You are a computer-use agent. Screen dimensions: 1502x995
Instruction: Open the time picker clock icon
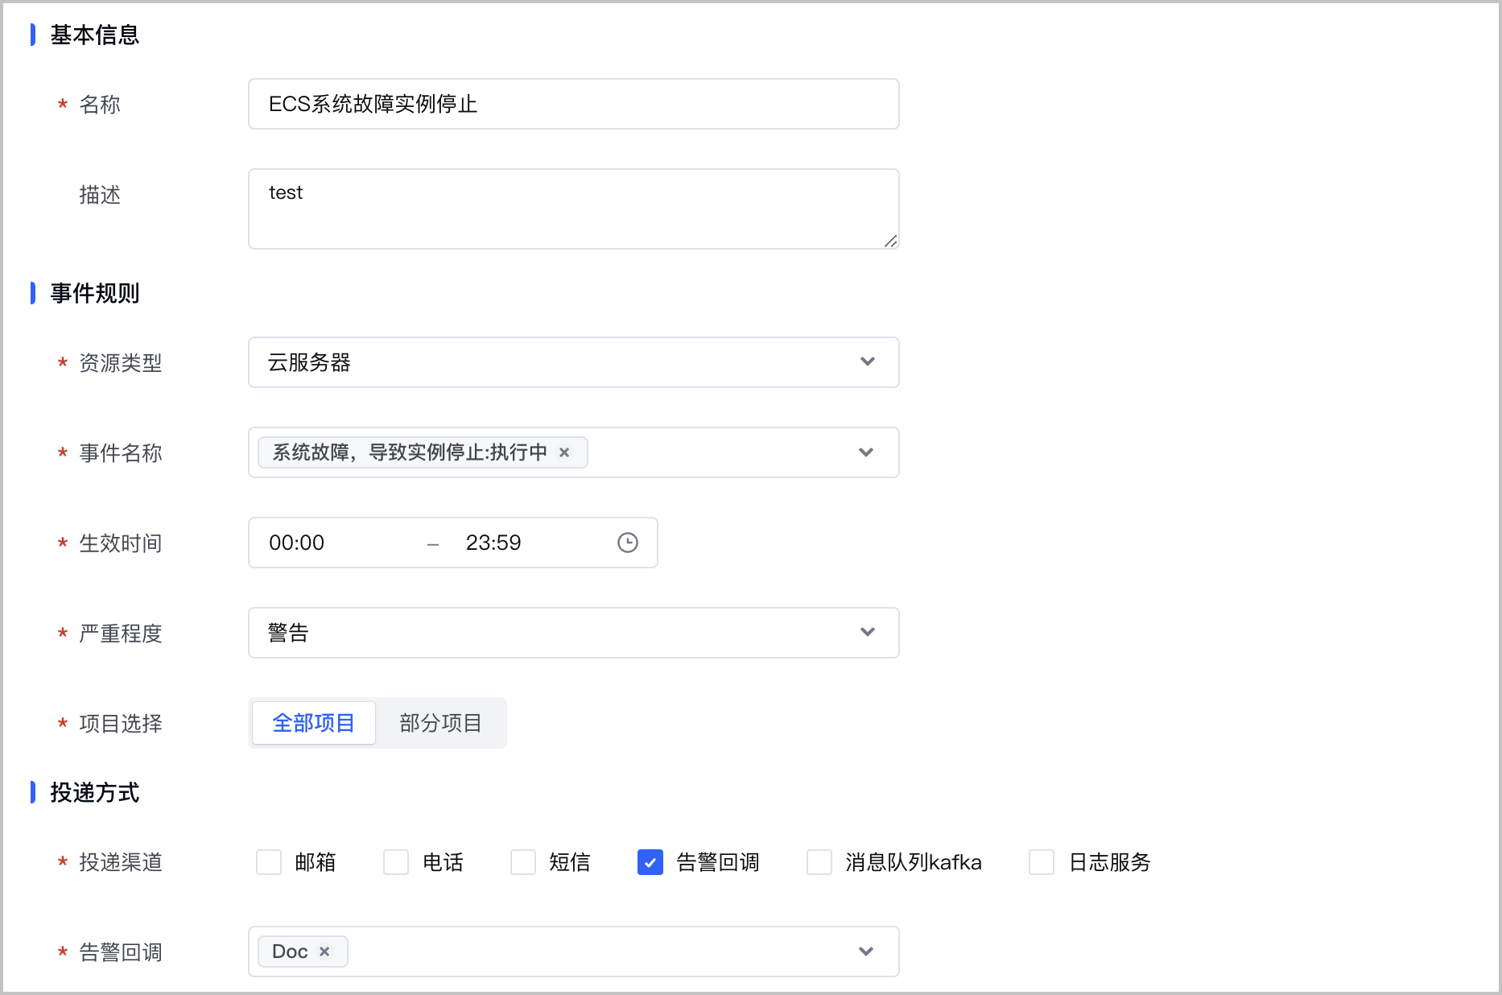[x=628, y=543]
